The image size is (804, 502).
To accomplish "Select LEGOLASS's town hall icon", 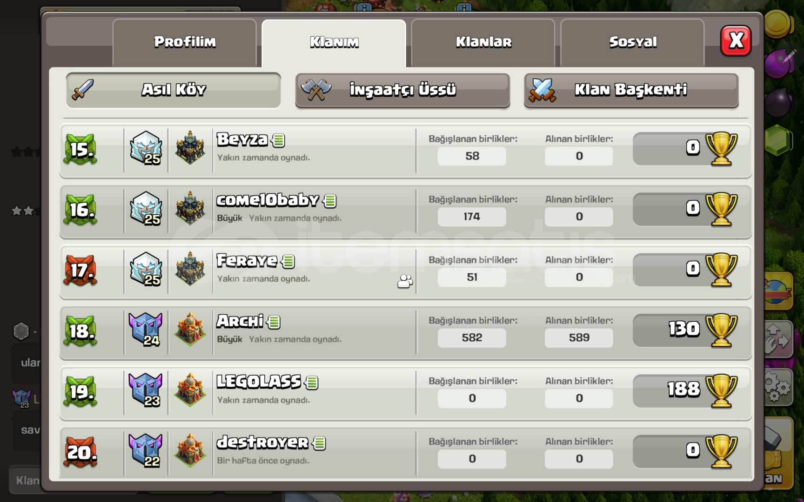I will 190,390.
